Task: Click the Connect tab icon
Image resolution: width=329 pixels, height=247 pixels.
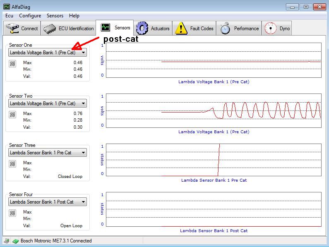Action: click(x=12, y=29)
